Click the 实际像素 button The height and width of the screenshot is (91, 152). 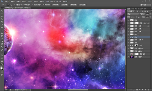click(55, 5)
